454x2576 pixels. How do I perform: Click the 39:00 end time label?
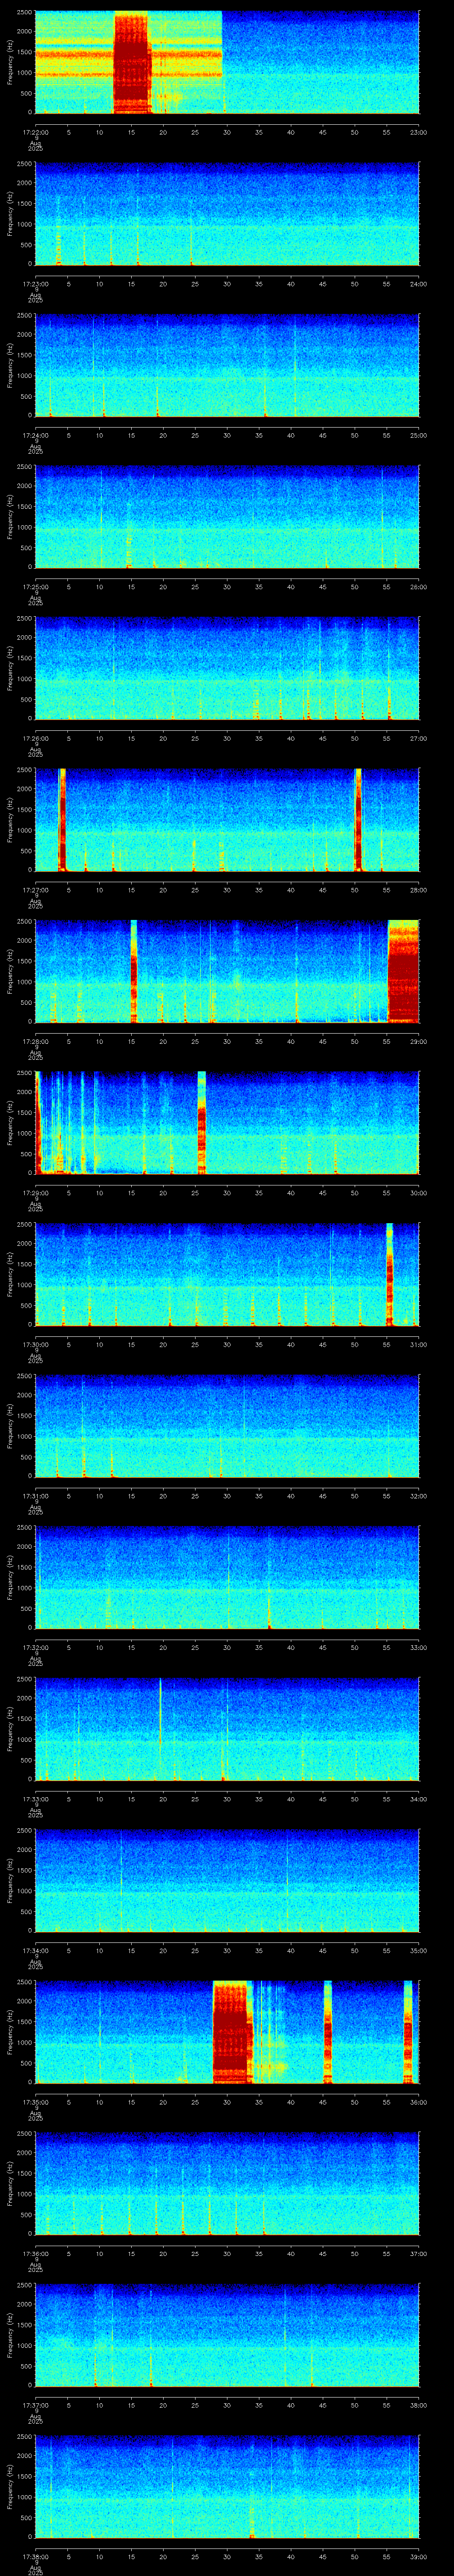tap(418, 2556)
